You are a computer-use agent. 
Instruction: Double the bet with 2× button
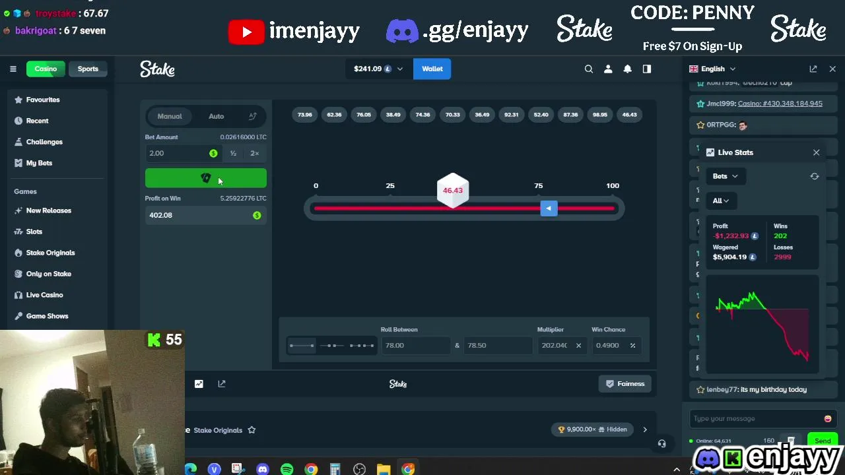[x=255, y=153]
